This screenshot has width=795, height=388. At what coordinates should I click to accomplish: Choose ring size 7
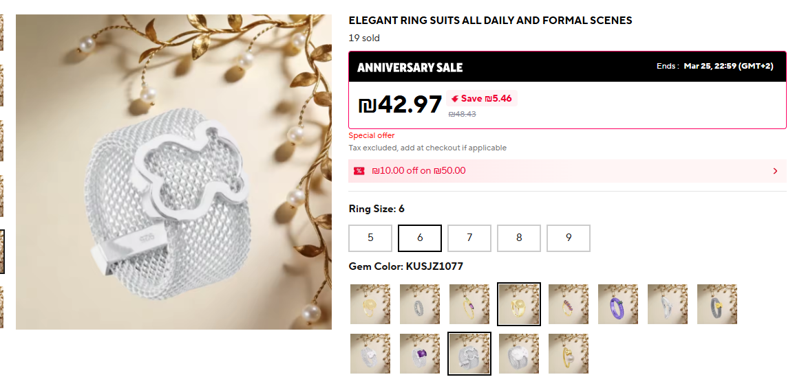tap(469, 238)
